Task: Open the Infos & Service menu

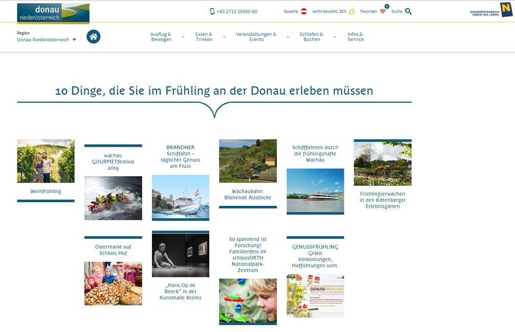Action: [355, 37]
